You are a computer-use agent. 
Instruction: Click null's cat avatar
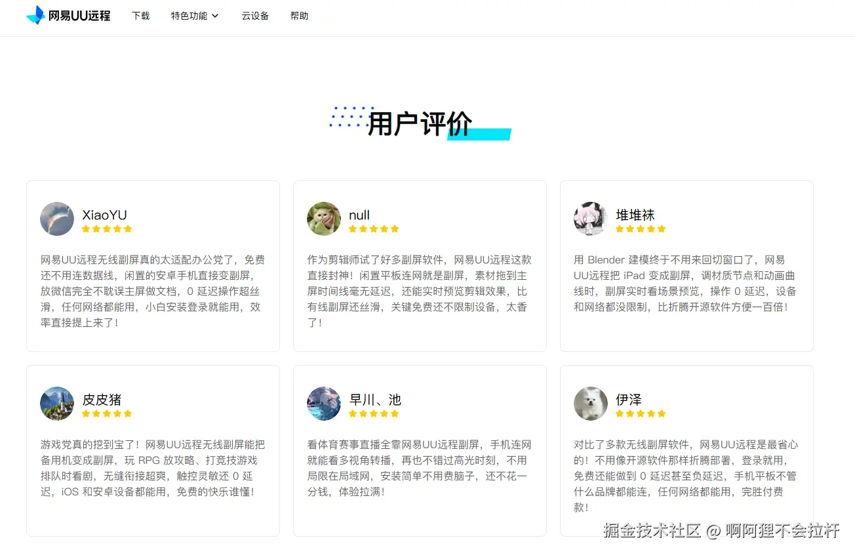(324, 219)
